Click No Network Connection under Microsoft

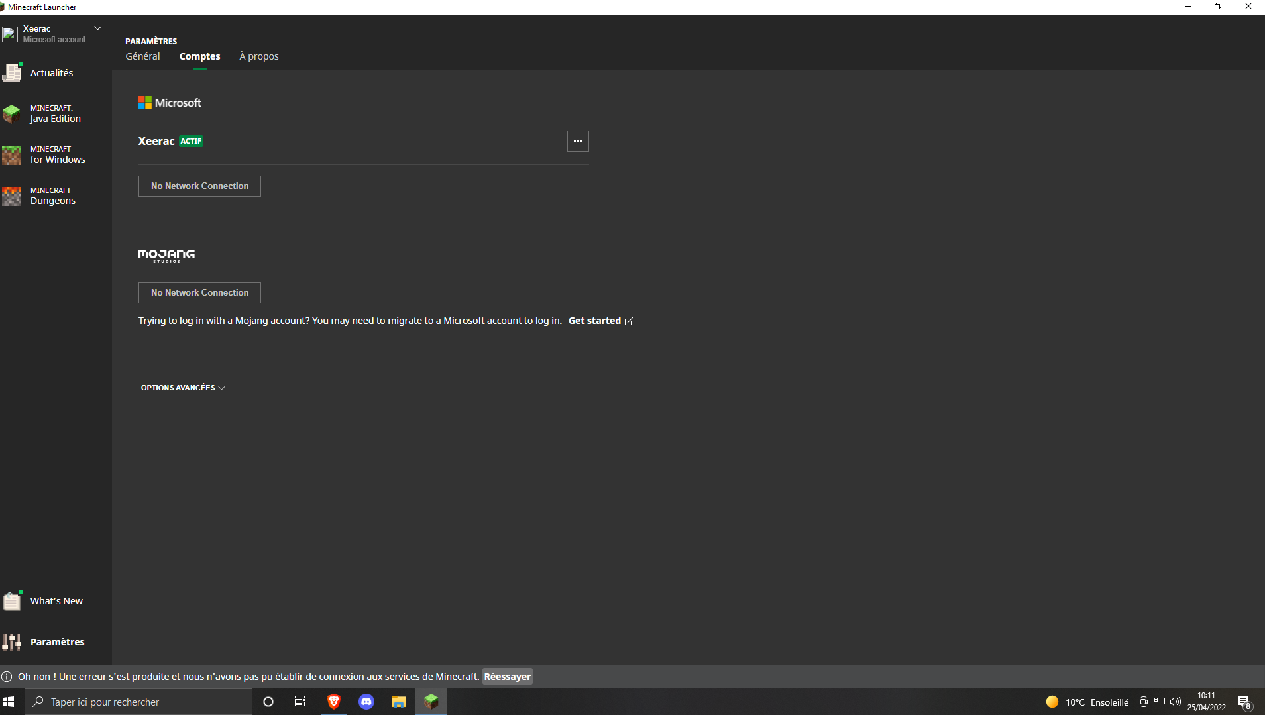[199, 186]
